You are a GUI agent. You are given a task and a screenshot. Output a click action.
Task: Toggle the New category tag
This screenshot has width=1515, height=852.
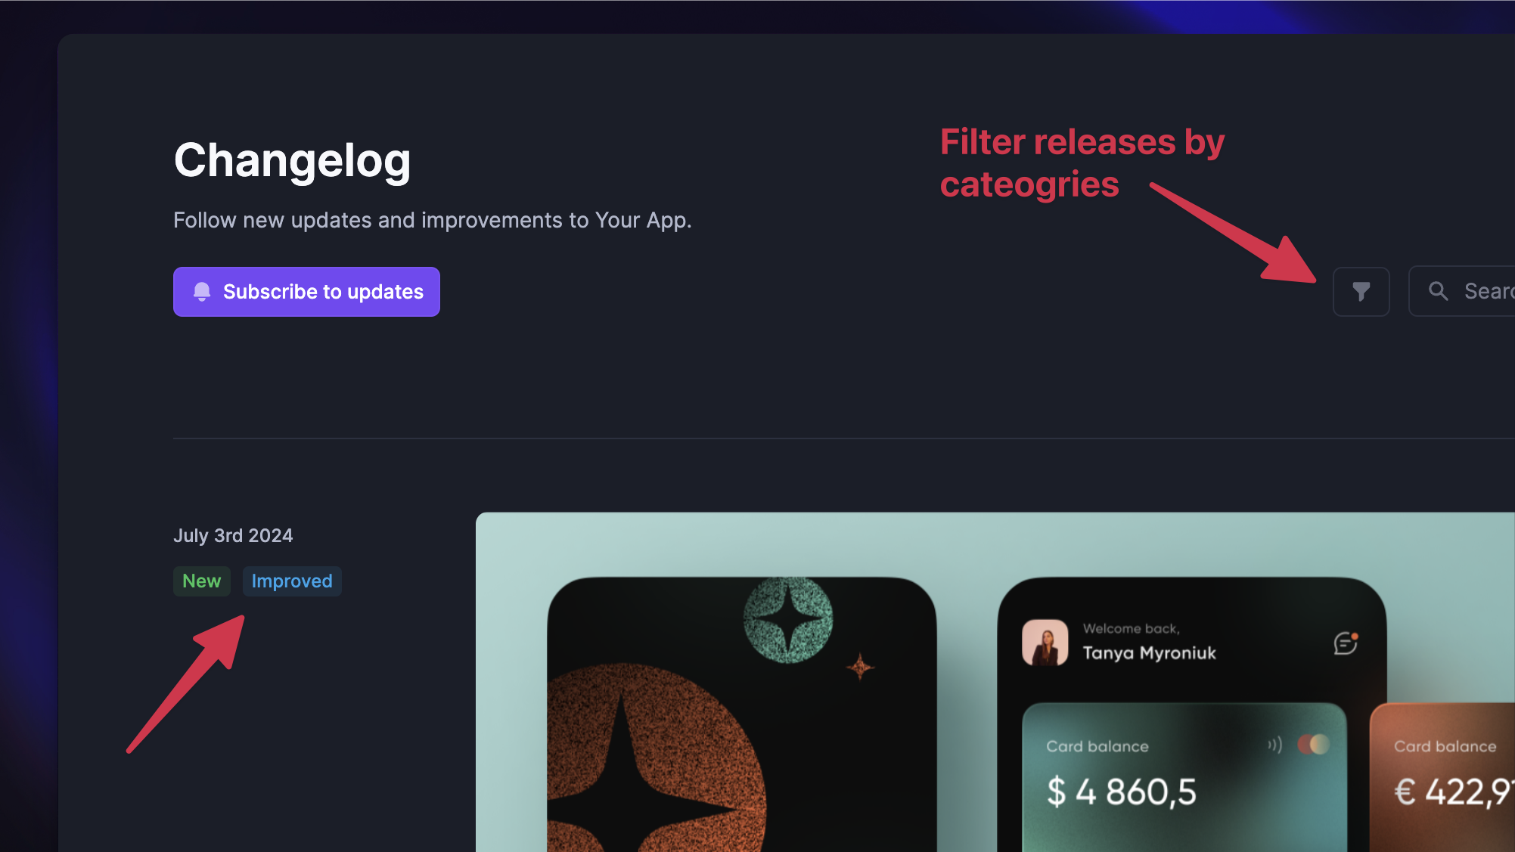(x=202, y=581)
